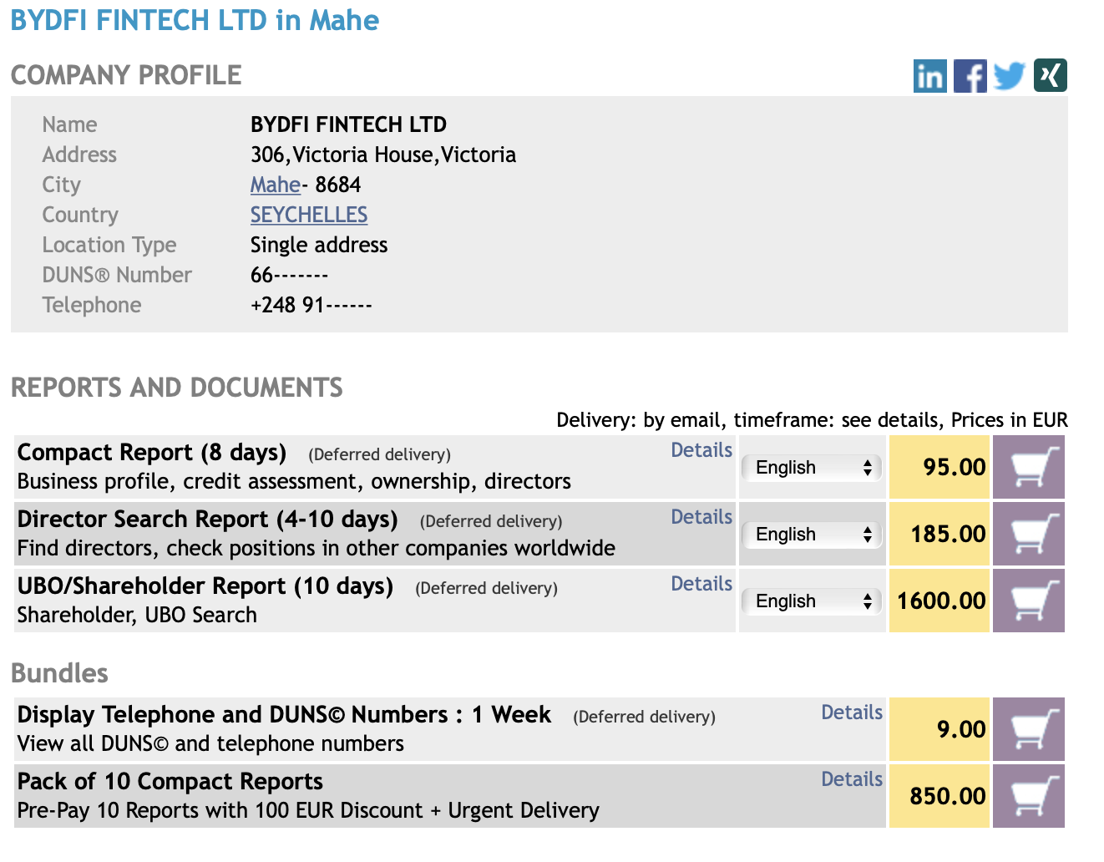Click the 1600.00 price cell

[x=939, y=601]
